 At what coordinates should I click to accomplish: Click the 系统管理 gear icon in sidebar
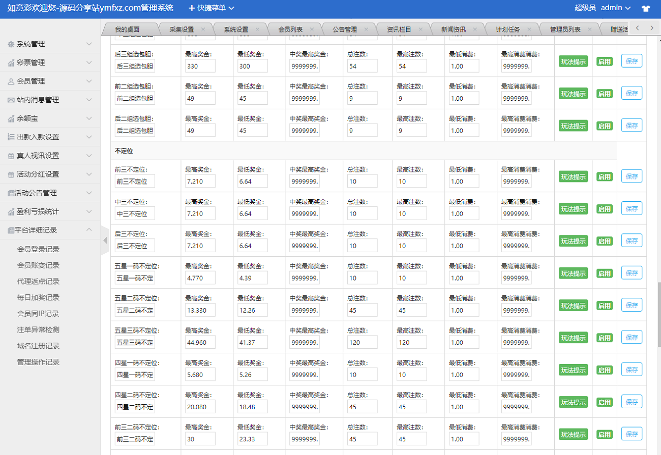11,44
